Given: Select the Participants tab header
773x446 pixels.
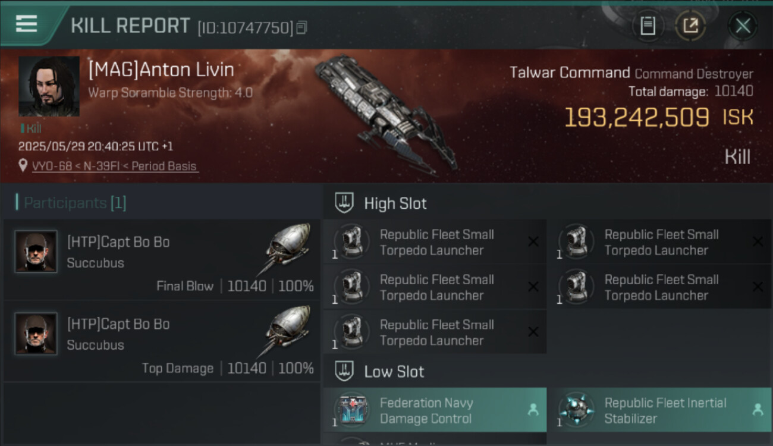Looking at the screenshot, I should pos(71,203).
